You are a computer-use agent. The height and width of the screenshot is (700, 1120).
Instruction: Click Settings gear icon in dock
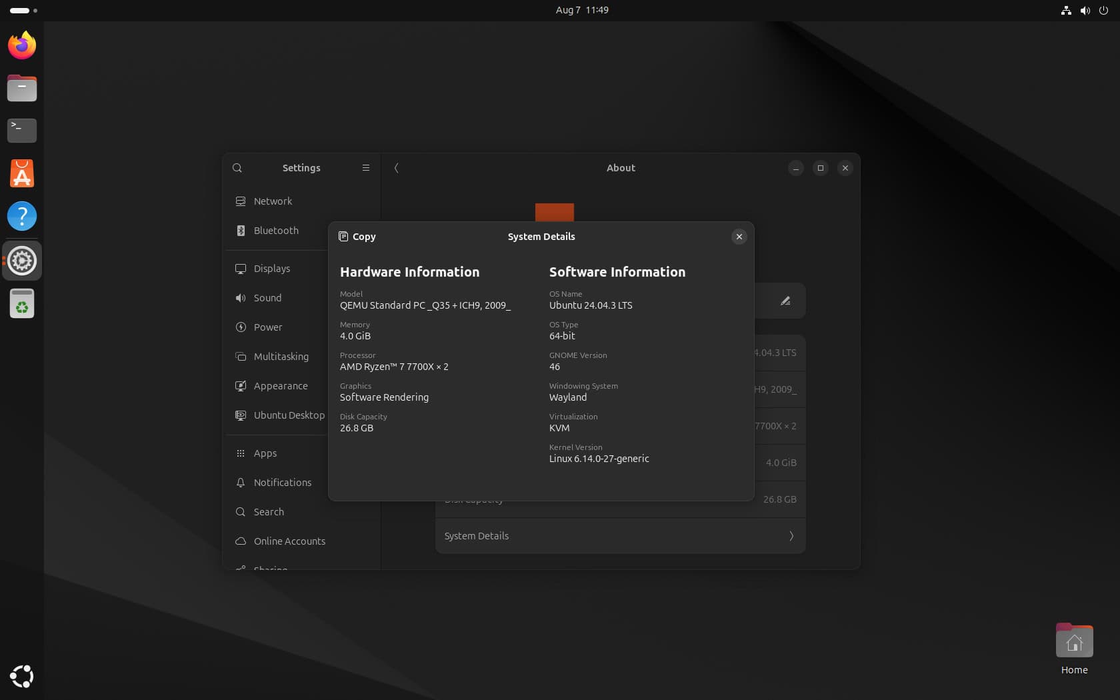click(x=22, y=261)
